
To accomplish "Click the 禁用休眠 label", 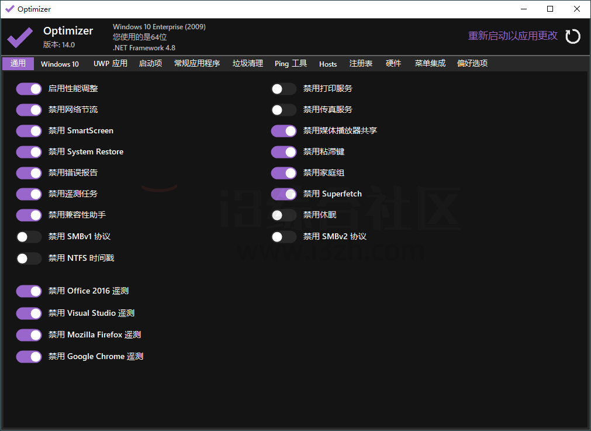I will (x=320, y=215).
